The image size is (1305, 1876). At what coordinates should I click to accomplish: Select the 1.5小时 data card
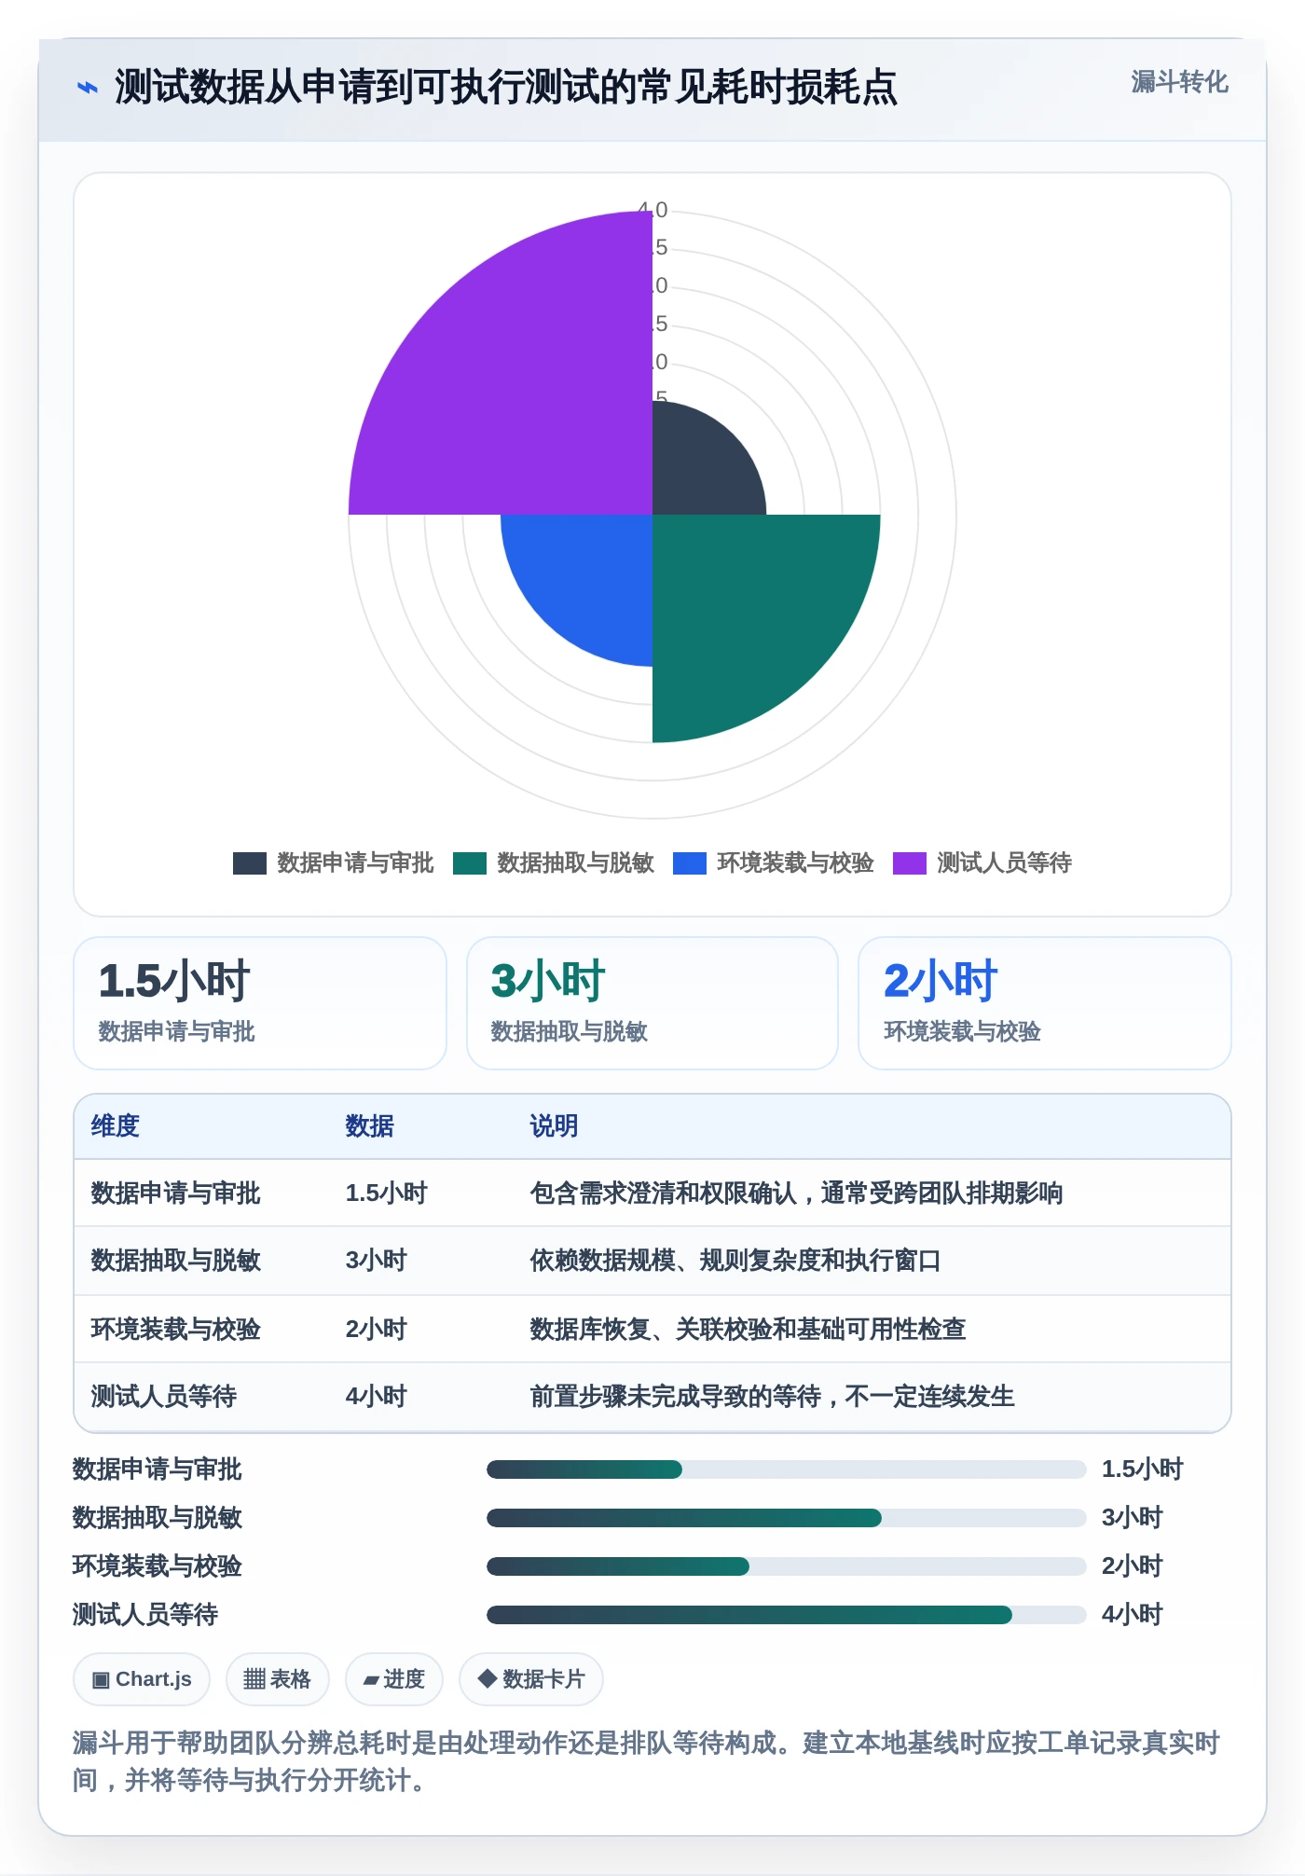click(260, 1003)
